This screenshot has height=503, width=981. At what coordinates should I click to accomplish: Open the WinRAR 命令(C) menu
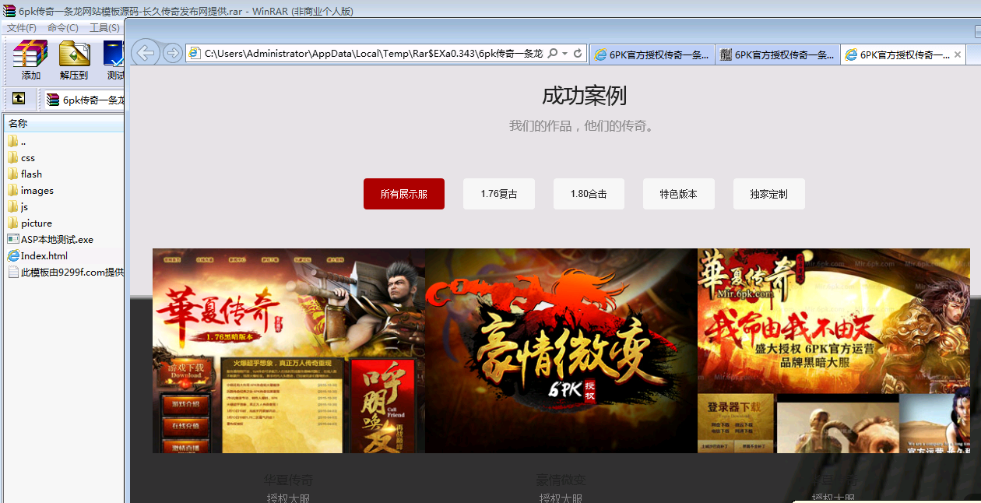63,28
